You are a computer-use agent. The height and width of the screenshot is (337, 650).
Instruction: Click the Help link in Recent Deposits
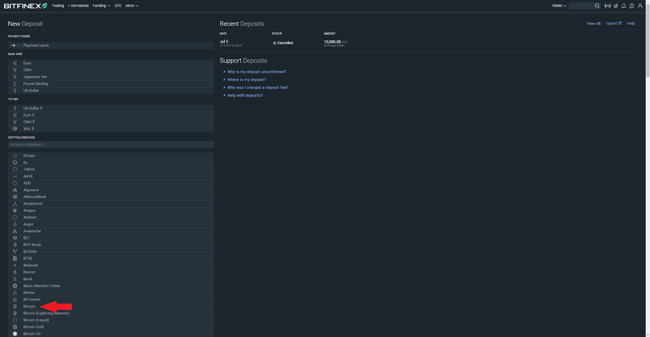[x=630, y=24]
